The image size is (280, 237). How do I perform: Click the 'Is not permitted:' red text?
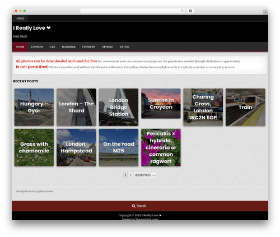point(32,67)
